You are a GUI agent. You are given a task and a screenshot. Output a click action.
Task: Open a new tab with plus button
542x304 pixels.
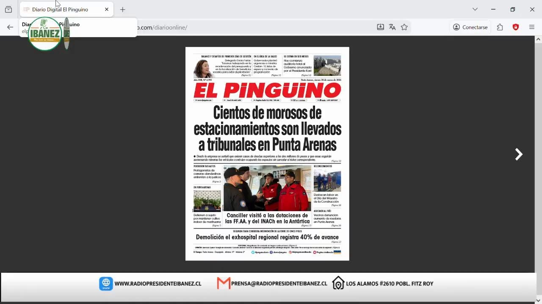tap(122, 9)
